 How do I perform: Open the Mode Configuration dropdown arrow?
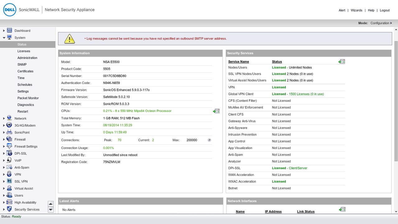(x=391, y=23)
